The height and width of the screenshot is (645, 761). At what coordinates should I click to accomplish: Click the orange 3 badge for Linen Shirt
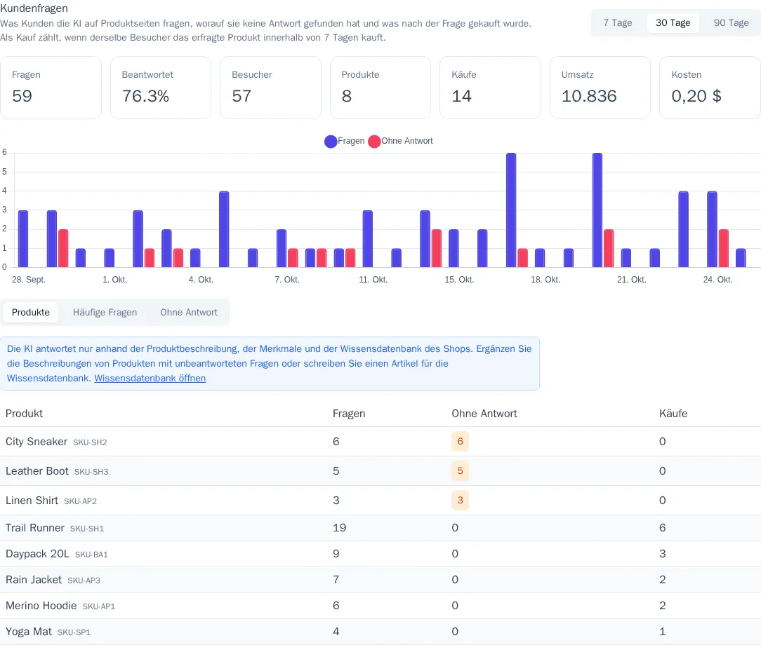tap(460, 500)
